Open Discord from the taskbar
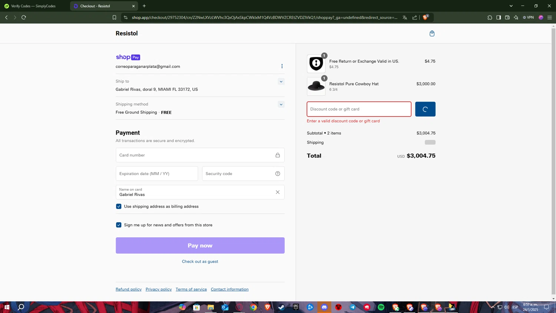 [324, 307]
